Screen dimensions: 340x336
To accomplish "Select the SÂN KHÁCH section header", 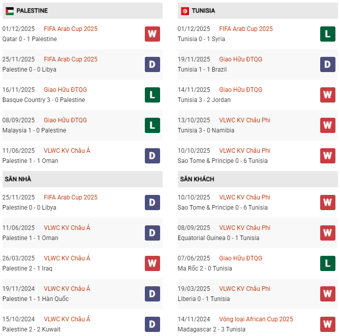I will tap(197, 179).
